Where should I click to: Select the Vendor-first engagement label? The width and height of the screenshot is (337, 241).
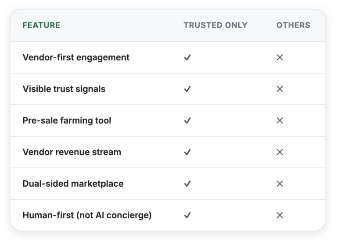[76, 57]
